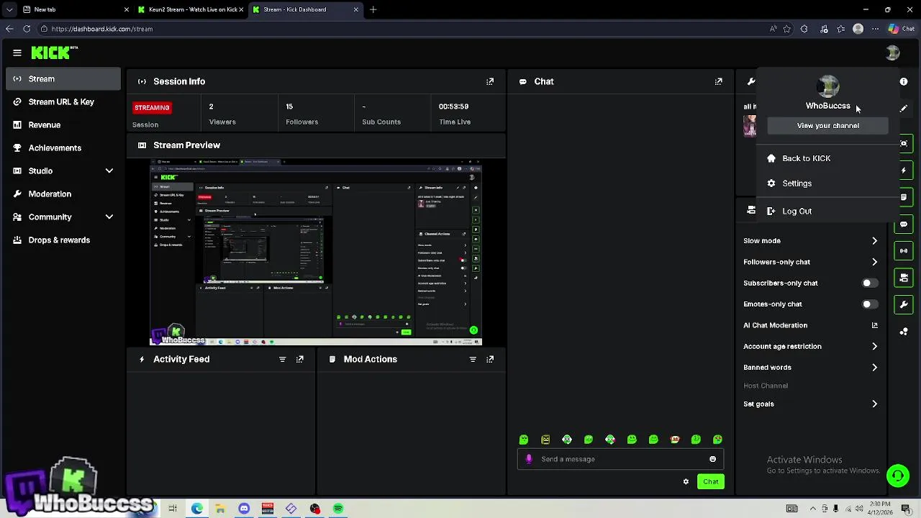Select Stream in the sidebar
The height and width of the screenshot is (518, 921).
coord(63,78)
